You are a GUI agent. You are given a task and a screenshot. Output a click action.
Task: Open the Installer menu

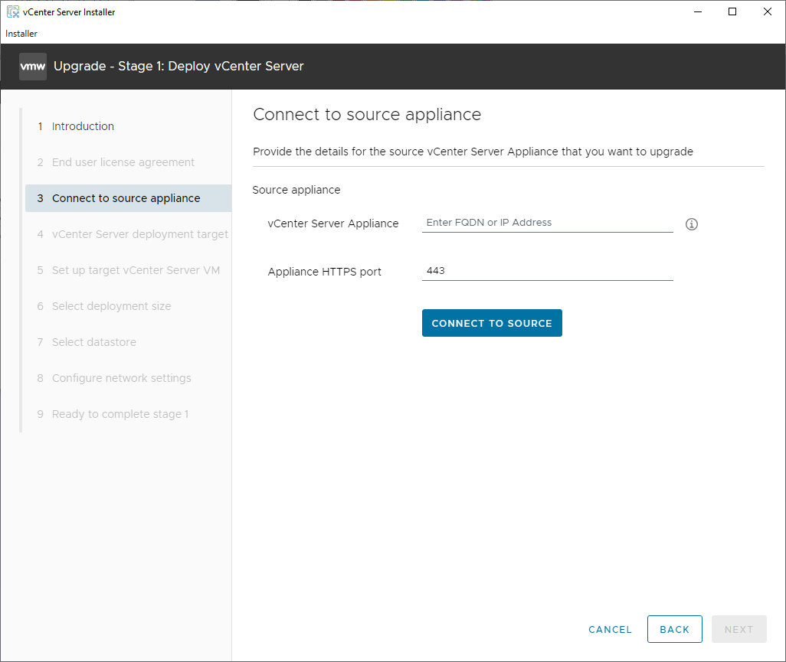21,34
